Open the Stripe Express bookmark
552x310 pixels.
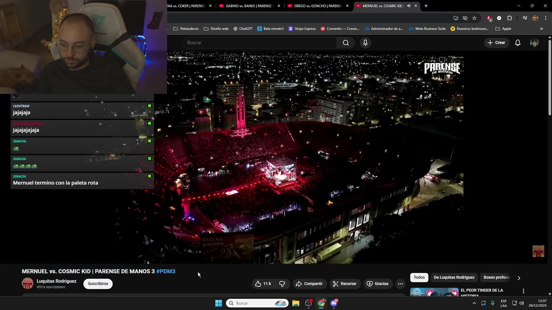[302, 29]
